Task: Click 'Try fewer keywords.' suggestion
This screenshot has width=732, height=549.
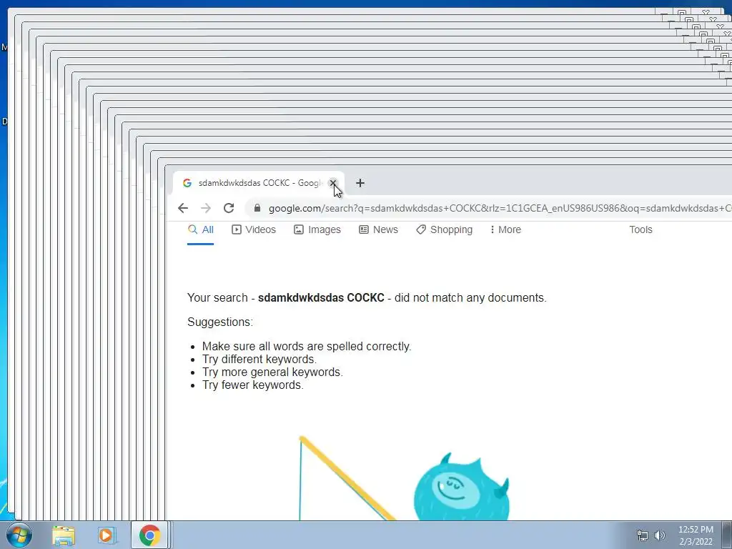Action: pyautogui.click(x=253, y=385)
